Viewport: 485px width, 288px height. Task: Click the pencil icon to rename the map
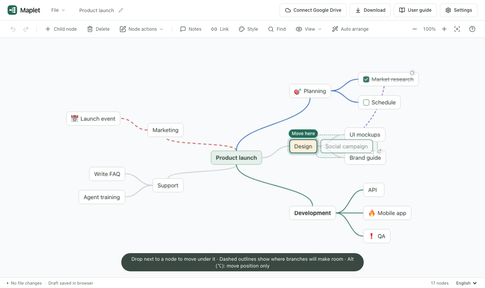tap(121, 10)
